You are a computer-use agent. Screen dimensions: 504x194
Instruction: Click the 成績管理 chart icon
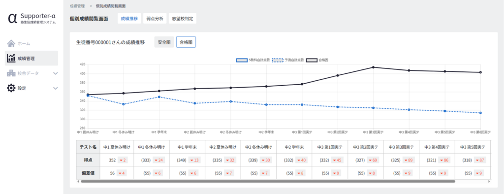coord(11,58)
